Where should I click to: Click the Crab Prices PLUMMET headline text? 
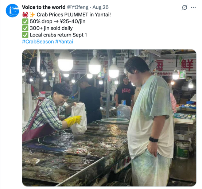(74, 15)
